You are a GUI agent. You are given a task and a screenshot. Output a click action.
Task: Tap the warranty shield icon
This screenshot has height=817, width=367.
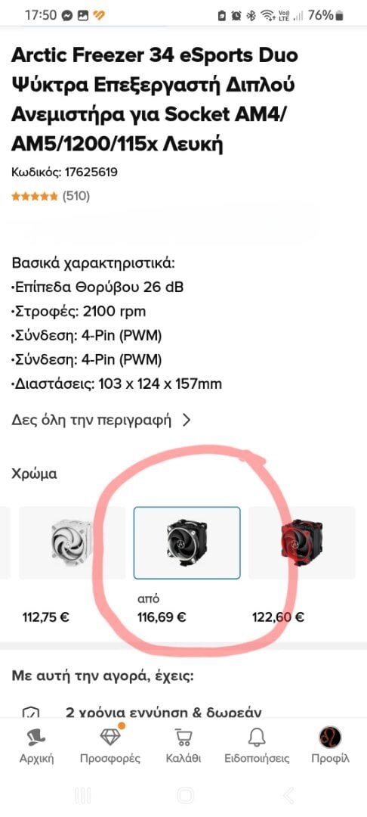point(31,713)
